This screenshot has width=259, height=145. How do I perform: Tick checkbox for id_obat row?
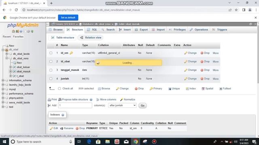[51, 61]
